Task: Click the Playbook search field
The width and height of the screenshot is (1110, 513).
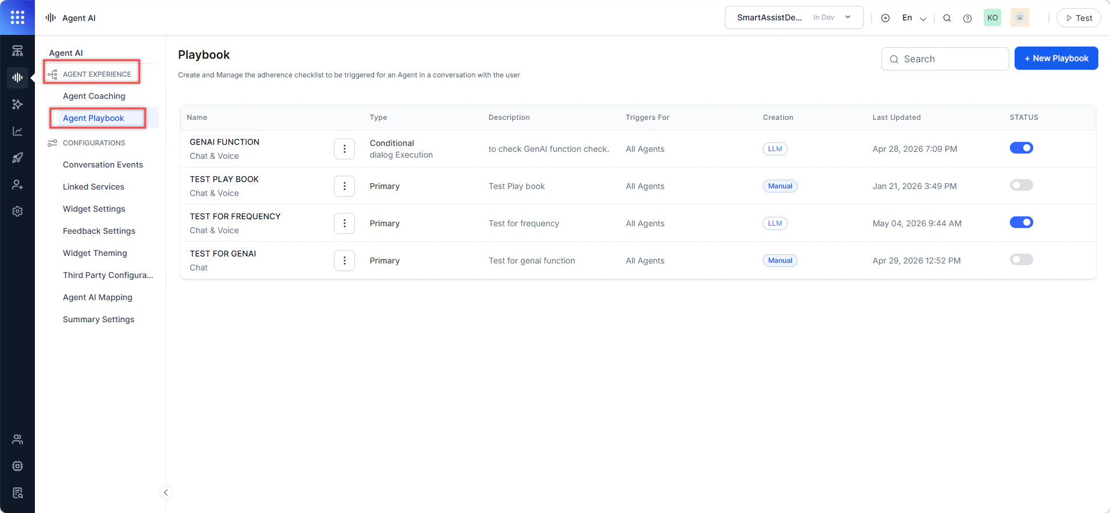Action: click(x=945, y=59)
